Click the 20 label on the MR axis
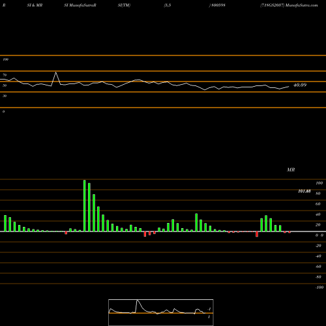326x326 pixels. (318, 225)
